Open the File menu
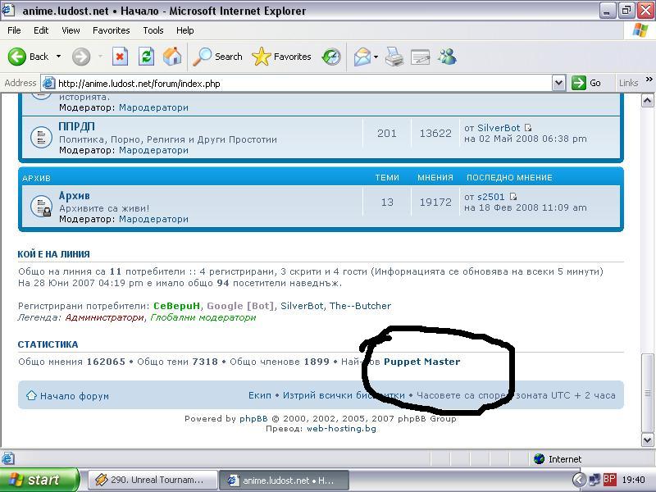656x492 pixels. [x=14, y=30]
